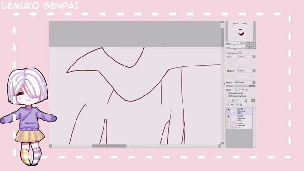Hide Слой2 with its eye icon

(x=229, y=109)
